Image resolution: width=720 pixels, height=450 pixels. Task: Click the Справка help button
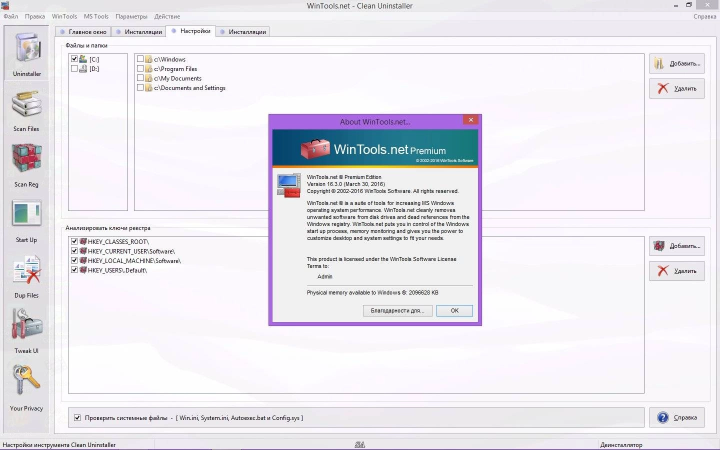pyautogui.click(x=677, y=417)
